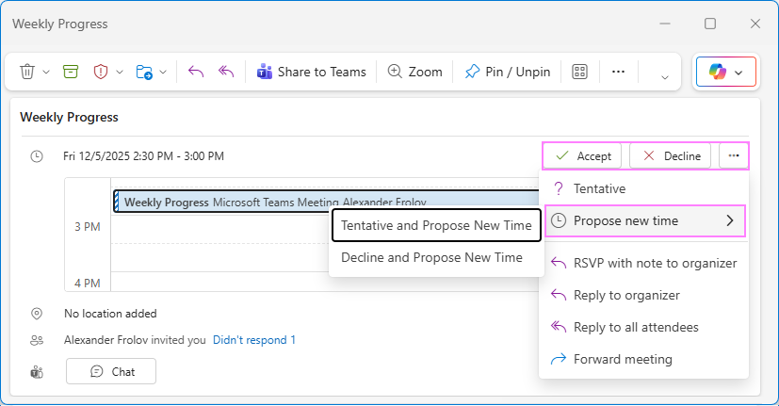Click the Reply arrow icon in toolbar

[196, 72]
